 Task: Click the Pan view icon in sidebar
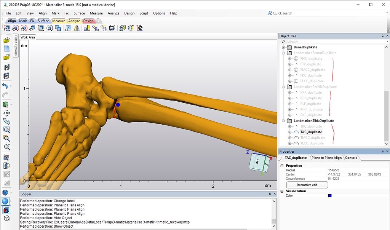pyautogui.click(x=6, y=113)
